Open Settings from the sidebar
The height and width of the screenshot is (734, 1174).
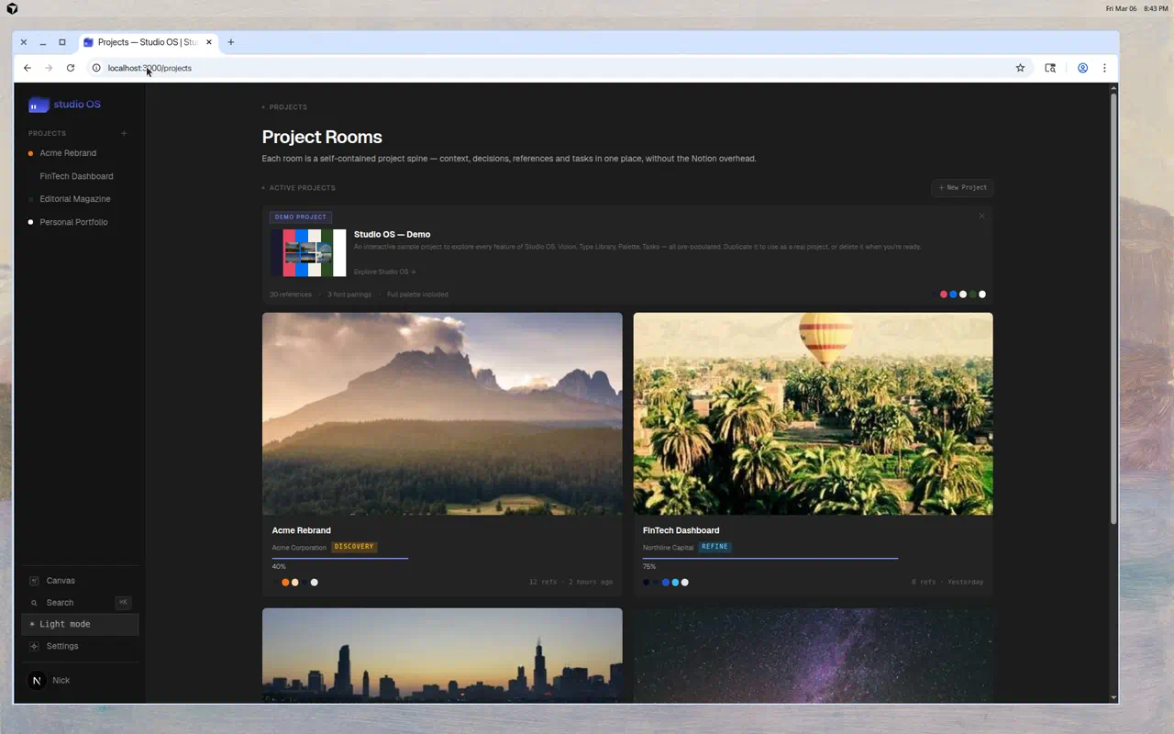point(61,646)
